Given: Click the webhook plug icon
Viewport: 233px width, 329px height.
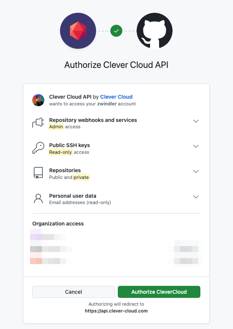Looking at the screenshot, I should tap(38, 123).
